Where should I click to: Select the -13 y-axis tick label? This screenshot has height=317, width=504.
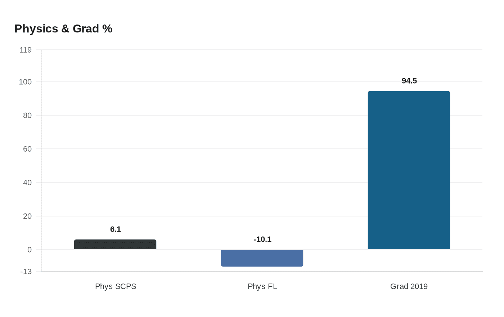pos(26,272)
